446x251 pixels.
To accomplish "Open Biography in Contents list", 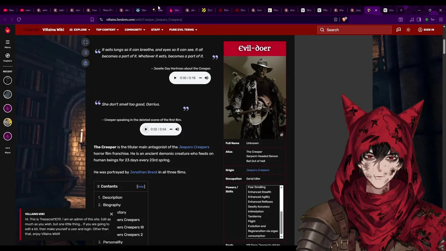I will point(112,205).
